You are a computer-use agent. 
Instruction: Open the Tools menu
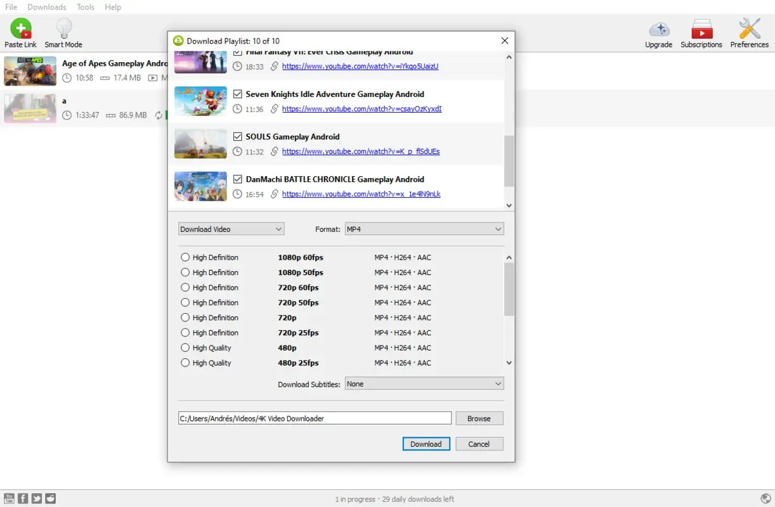pyautogui.click(x=85, y=7)
